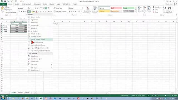Adjust the zoom slider
The image size is (178, 100).
click(x=165, y=96)
